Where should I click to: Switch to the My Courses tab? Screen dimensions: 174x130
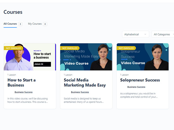(x=35, y=24)
